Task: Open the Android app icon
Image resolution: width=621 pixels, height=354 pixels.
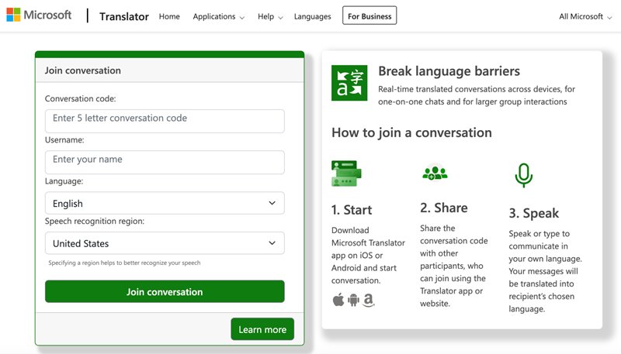Action: tap(353, 301)
